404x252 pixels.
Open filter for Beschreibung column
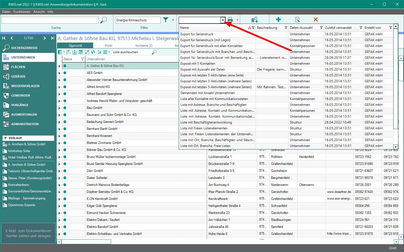click(286, 28)
